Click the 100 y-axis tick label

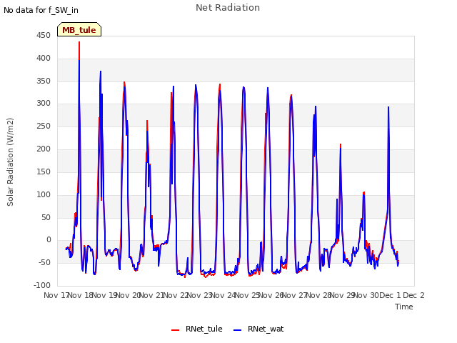pos(44,194)
